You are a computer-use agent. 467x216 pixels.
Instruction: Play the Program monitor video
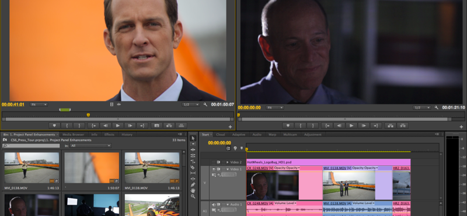click(x=351, y=126)
